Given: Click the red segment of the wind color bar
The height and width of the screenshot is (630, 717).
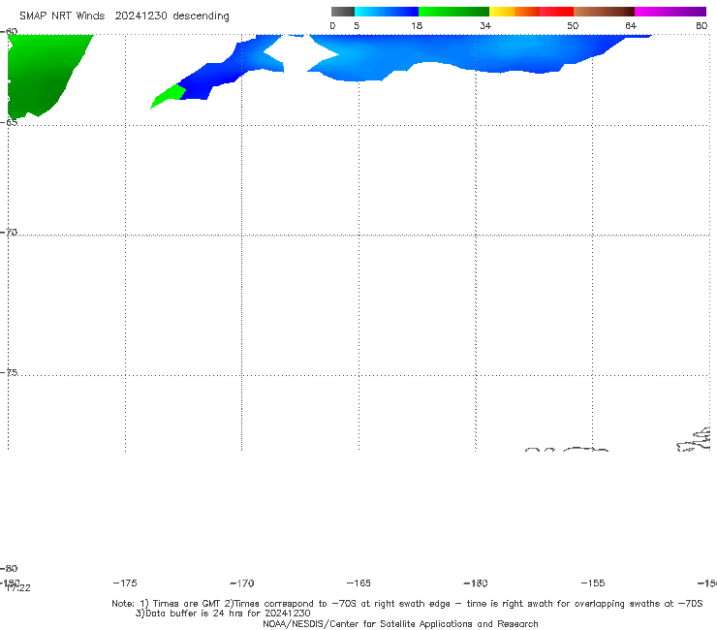Looking at the screenshot, I should point(556,12).
